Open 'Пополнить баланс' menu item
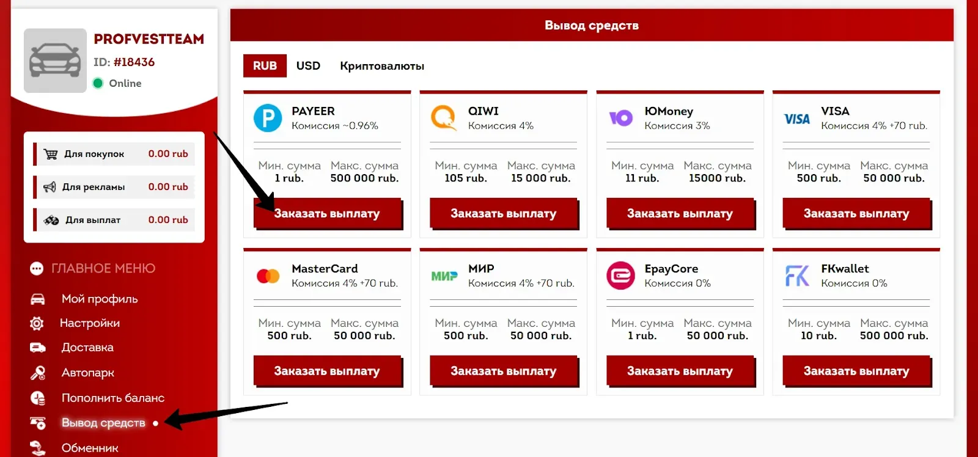The image size is (978, 457). [113, 398]
